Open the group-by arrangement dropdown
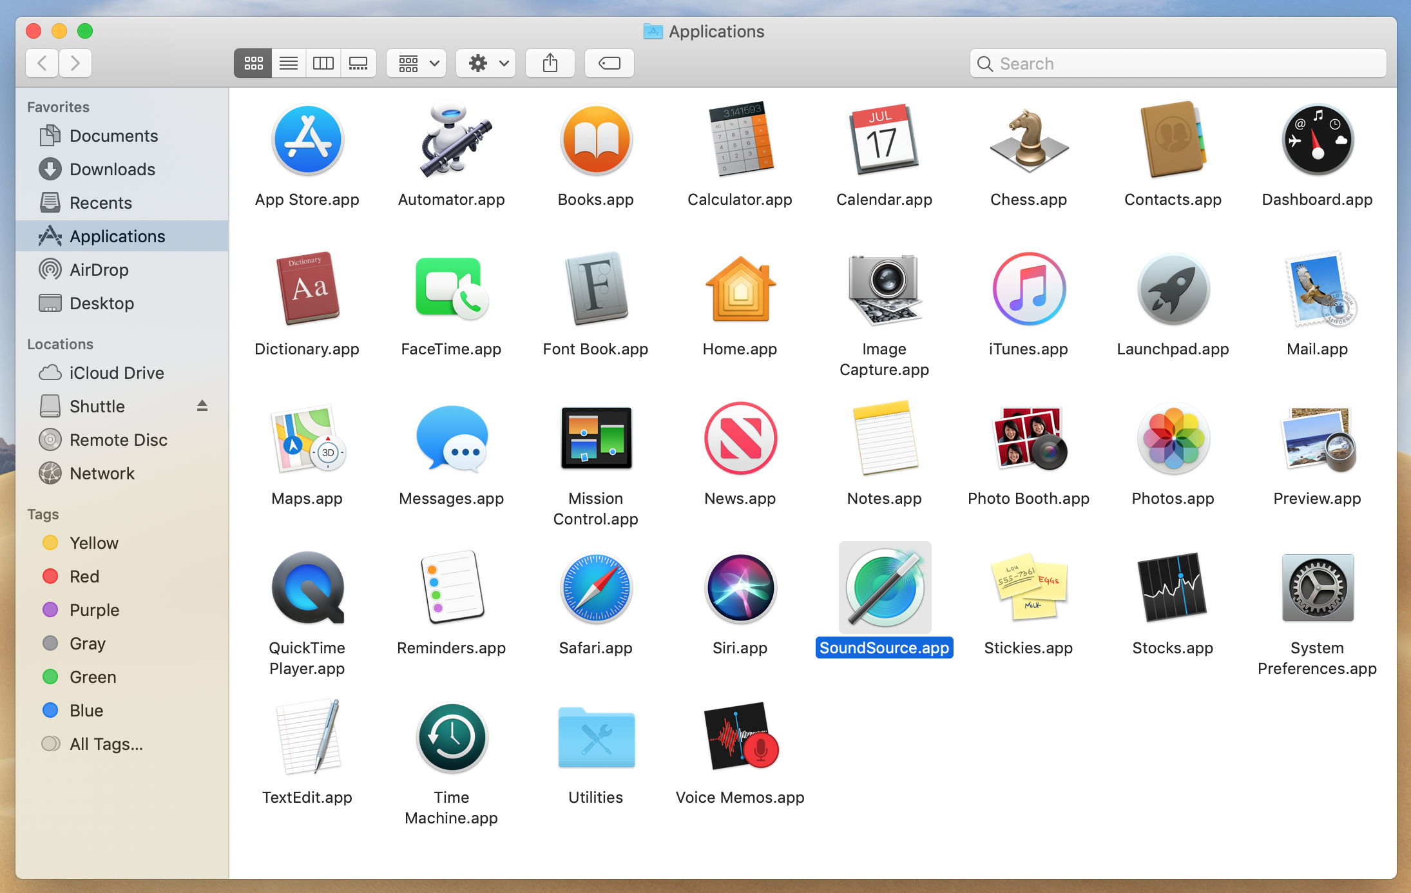1411x893 pixels. tap(417, 63)
